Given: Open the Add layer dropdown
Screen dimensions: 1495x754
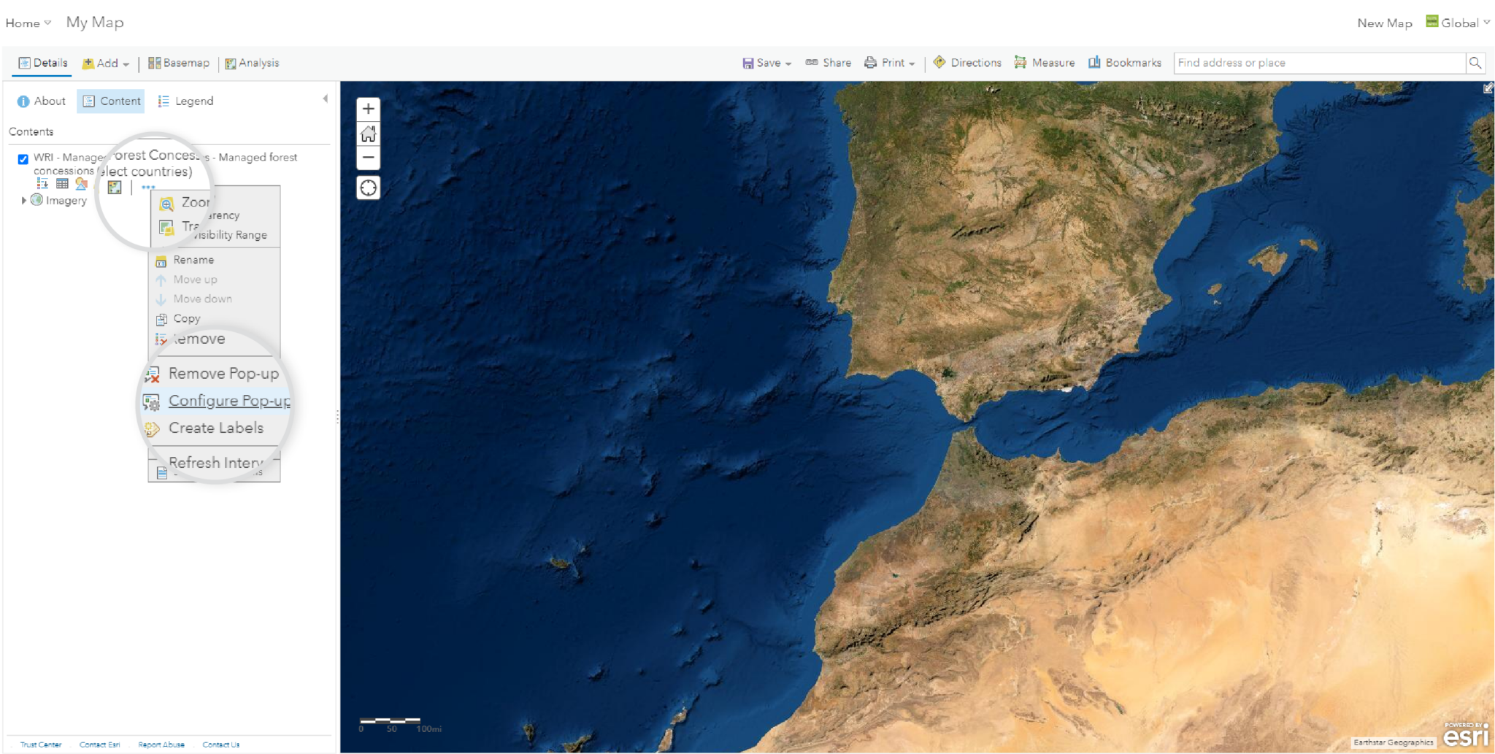Looking at the screenshot, I should 106,64.
